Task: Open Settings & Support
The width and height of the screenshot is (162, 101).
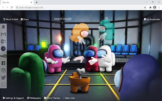Action: (x=13, y=98)
